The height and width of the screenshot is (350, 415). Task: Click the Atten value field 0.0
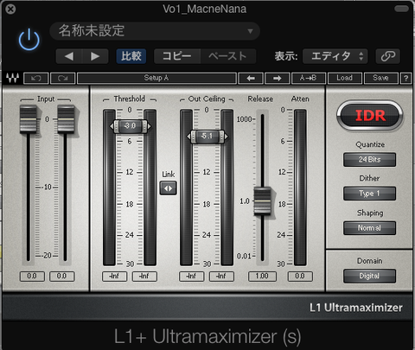point(300,277)
